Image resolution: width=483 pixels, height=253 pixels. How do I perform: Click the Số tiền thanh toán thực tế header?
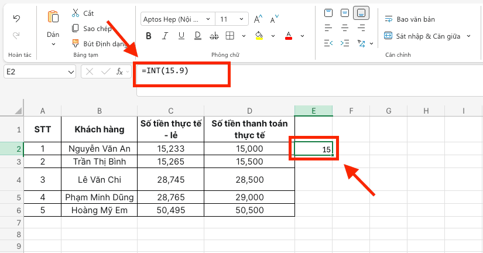249,129
